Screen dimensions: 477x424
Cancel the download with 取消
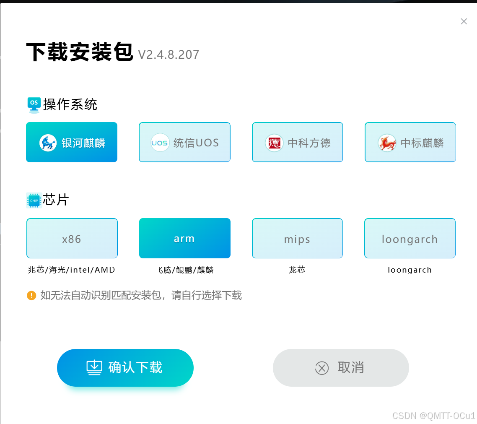point(341,368)
